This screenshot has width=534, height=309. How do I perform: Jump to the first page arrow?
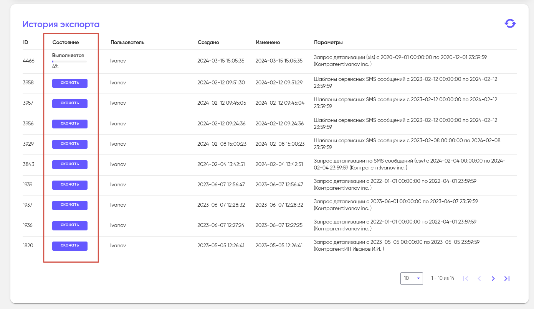[465, 279]
